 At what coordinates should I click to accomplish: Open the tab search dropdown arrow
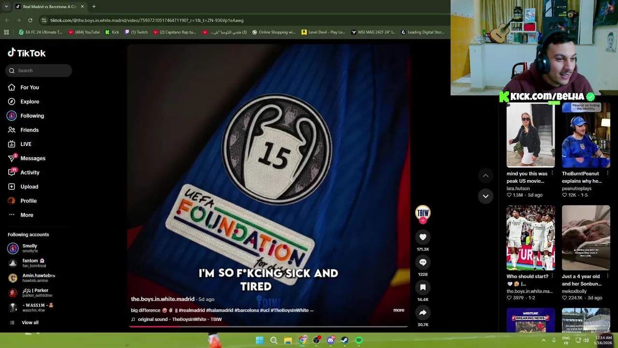point(6,7)
